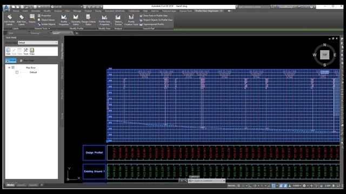The image size is (346, 194).
Task: Open Profile View Properties
Action: tap(104, 20)
